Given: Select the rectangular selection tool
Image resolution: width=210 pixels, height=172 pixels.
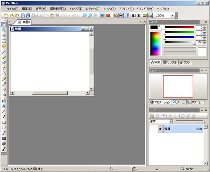Looking at the screenshot, I should point(4,41).
